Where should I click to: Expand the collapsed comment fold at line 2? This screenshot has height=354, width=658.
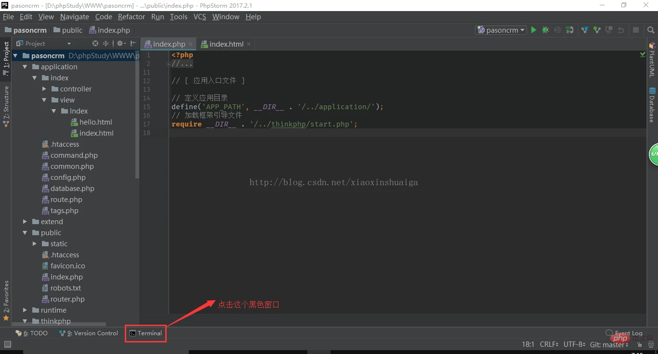pos(169,64)
